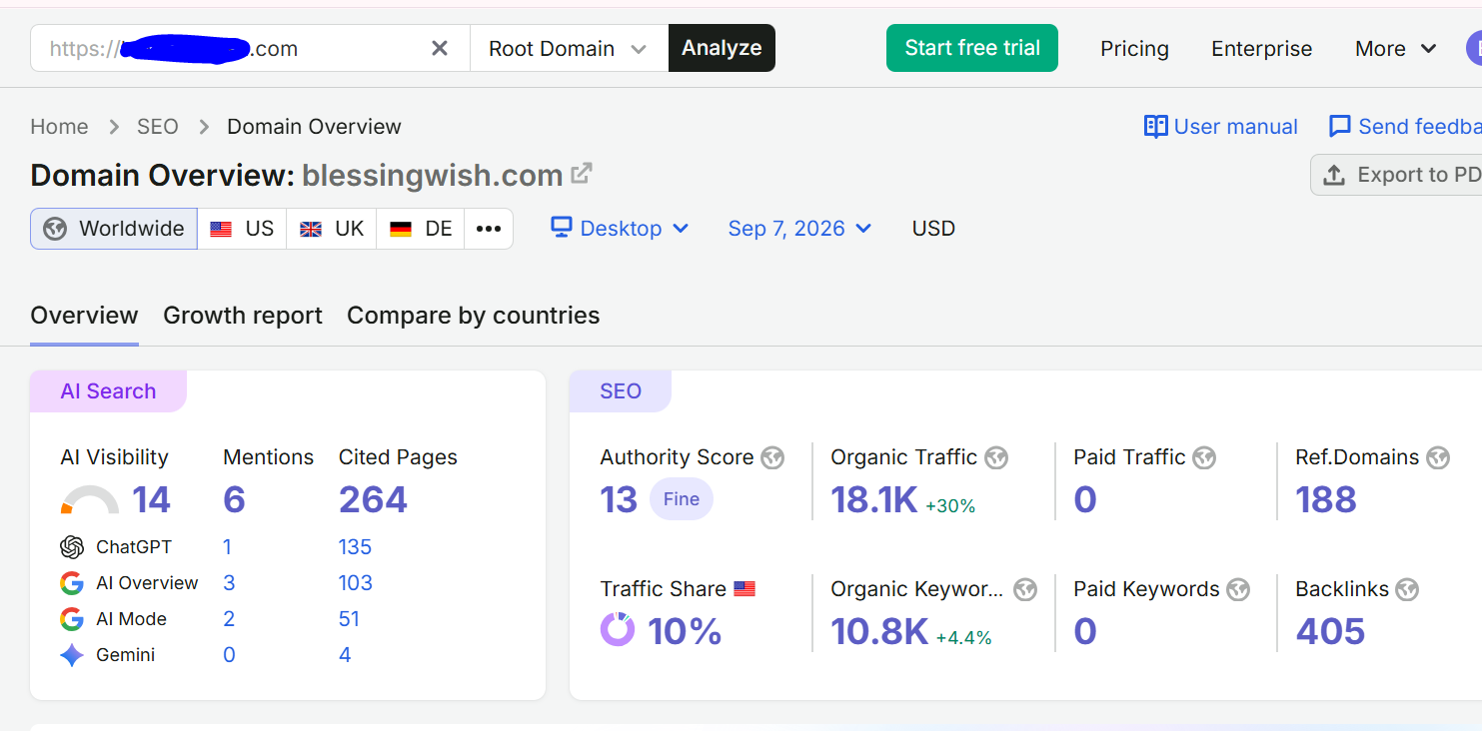Open the Organic Keywords value 10.8K
Viewport: 1482px width, 731px height.
pyautogui.click(x=879, y=631)
